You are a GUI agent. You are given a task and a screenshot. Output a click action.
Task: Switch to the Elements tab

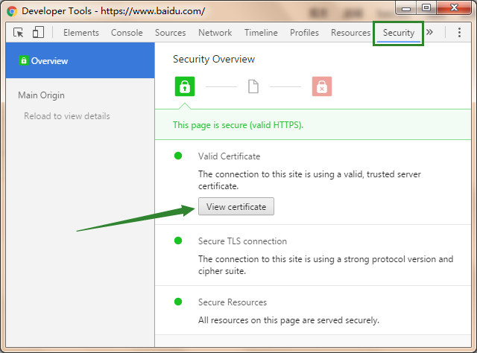81,33
